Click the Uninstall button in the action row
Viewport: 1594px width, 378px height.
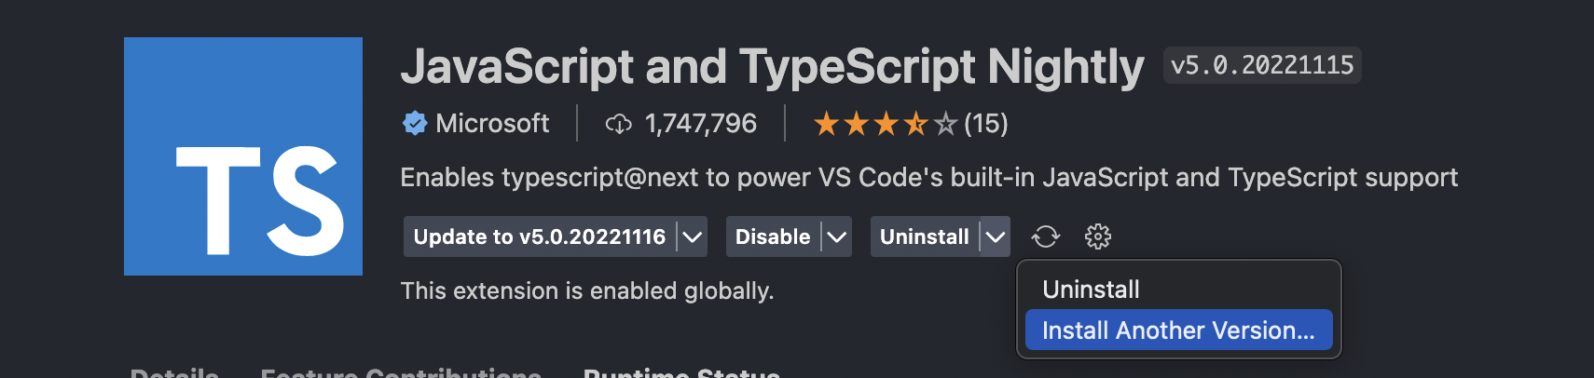click(925, 236)
